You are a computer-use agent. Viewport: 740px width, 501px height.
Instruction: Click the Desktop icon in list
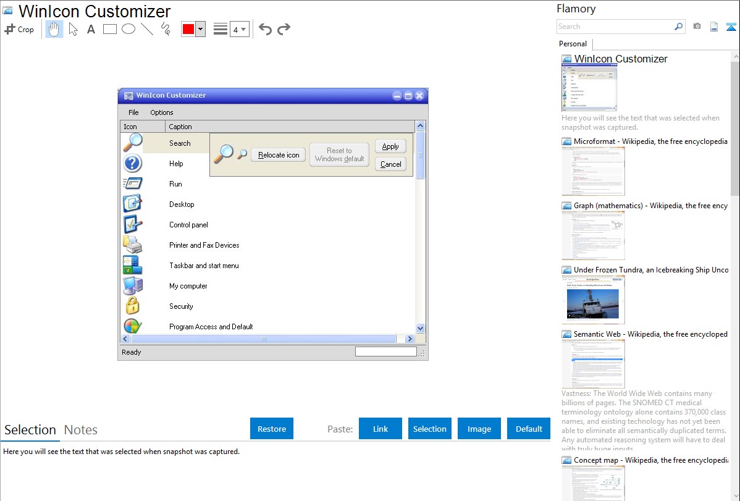(133, 204)
